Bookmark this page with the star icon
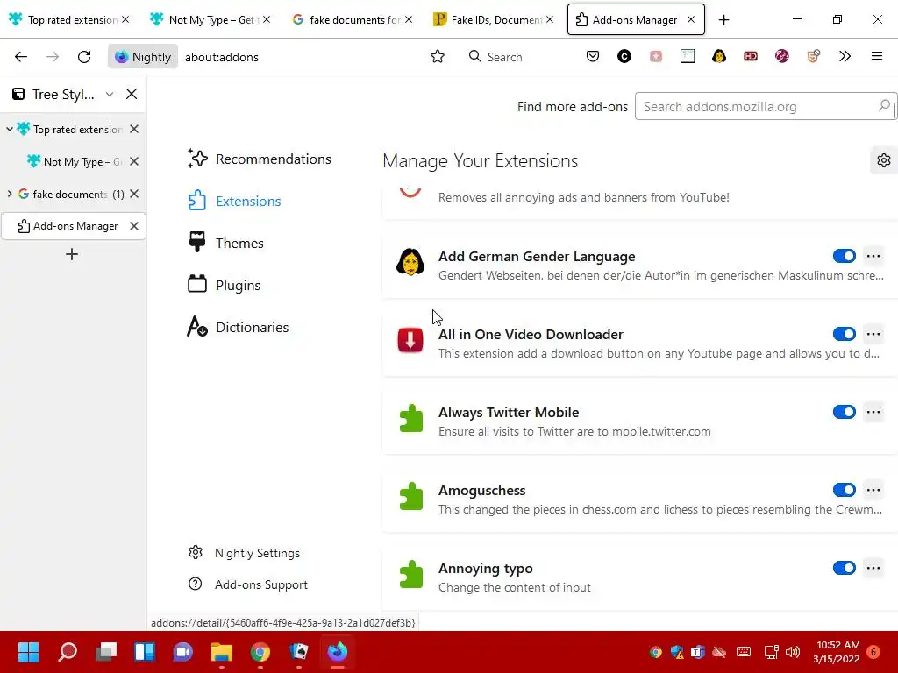The height and width of the screenshot is (673, 898). click(x=438, y=57)
